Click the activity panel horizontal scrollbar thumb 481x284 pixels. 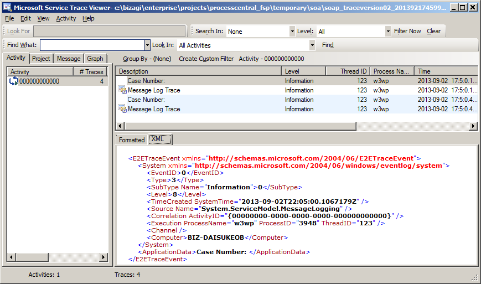[32, 257]
